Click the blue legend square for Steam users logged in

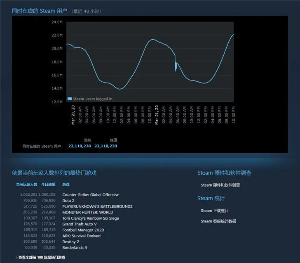pyautogui.click(x=70, y=99)
